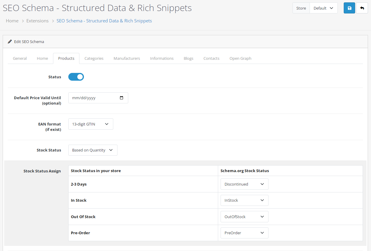This screenshot has height=251, width=371.
Task: Click the 'Out Of Stock' row label
Action: (83, 217)
